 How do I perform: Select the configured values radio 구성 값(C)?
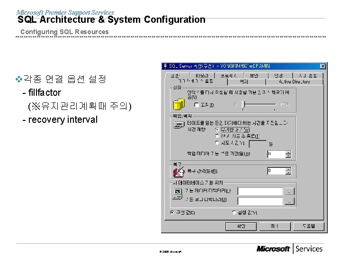pyautogui.click(x=172, y=212)
